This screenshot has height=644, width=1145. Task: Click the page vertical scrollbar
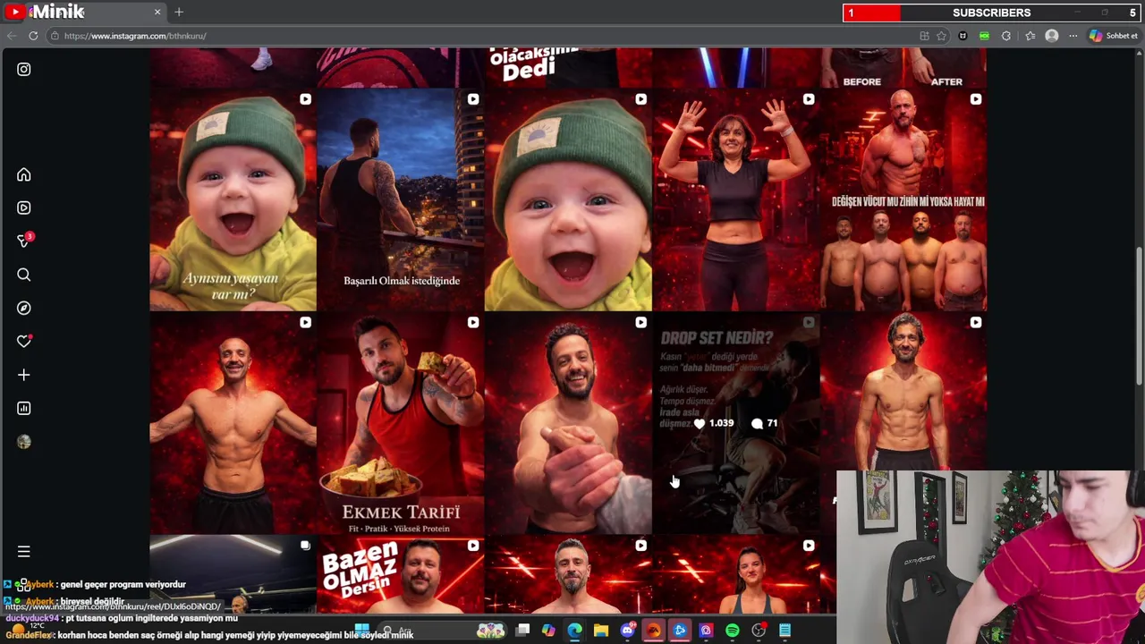[1139, 316]
